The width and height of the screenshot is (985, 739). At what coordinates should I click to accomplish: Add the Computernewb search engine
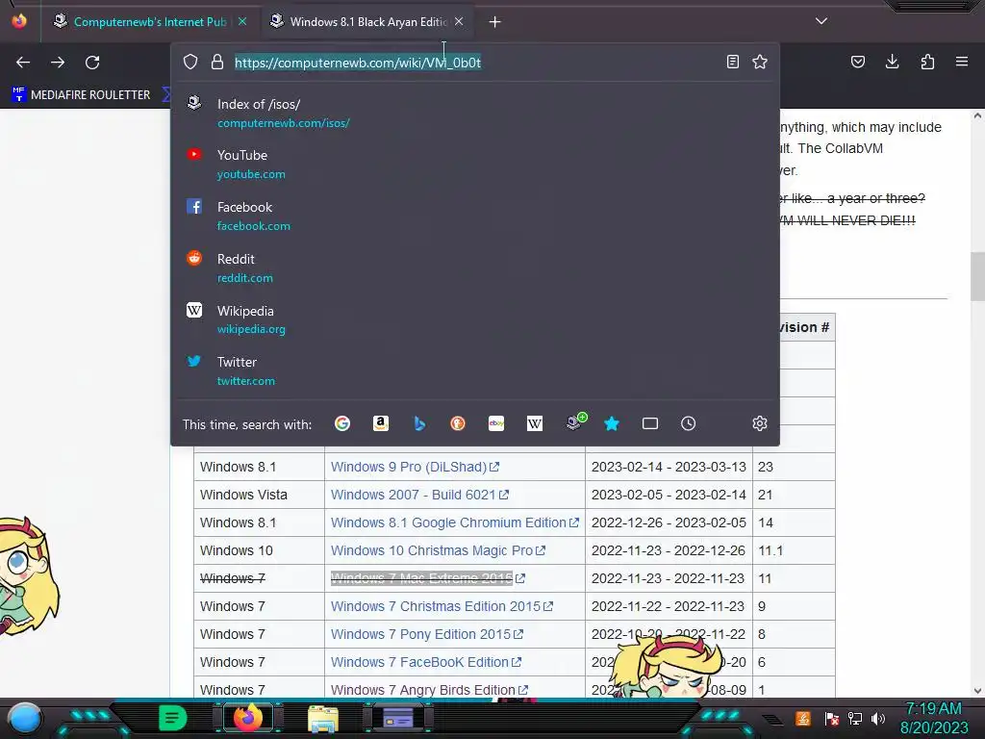point(576,422)
